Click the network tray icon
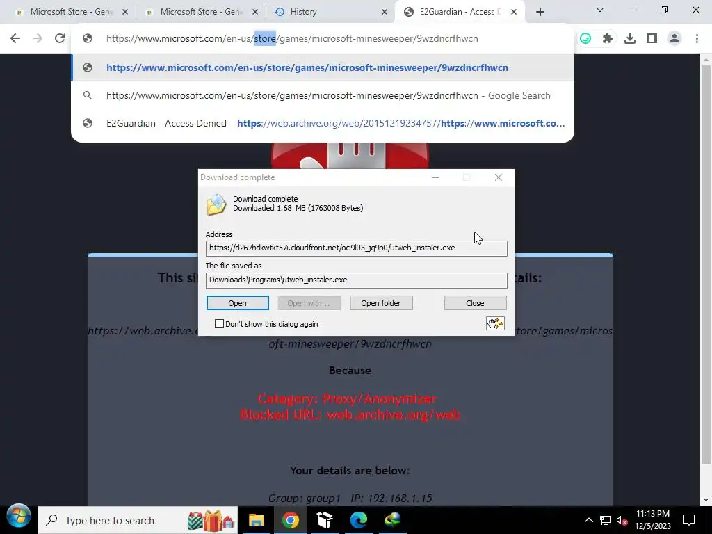 (606, 520)
